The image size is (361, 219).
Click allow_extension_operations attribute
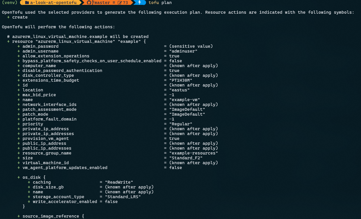[x=56, y=56]
